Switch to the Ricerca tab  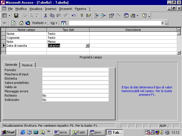[27, 65]
